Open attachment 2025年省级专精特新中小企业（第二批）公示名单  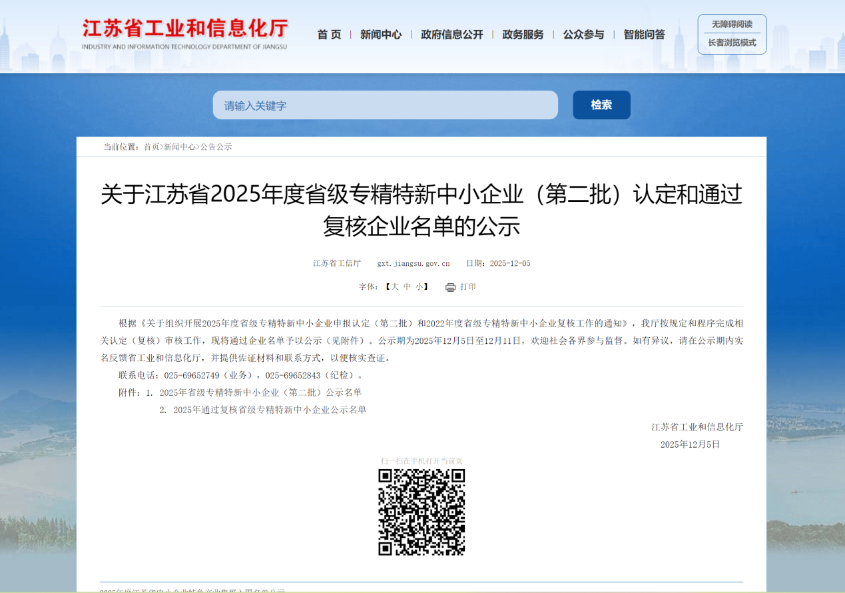click(260, 392)
